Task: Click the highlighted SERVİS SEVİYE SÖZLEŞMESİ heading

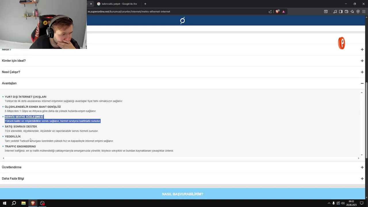Action: [24, 117]
